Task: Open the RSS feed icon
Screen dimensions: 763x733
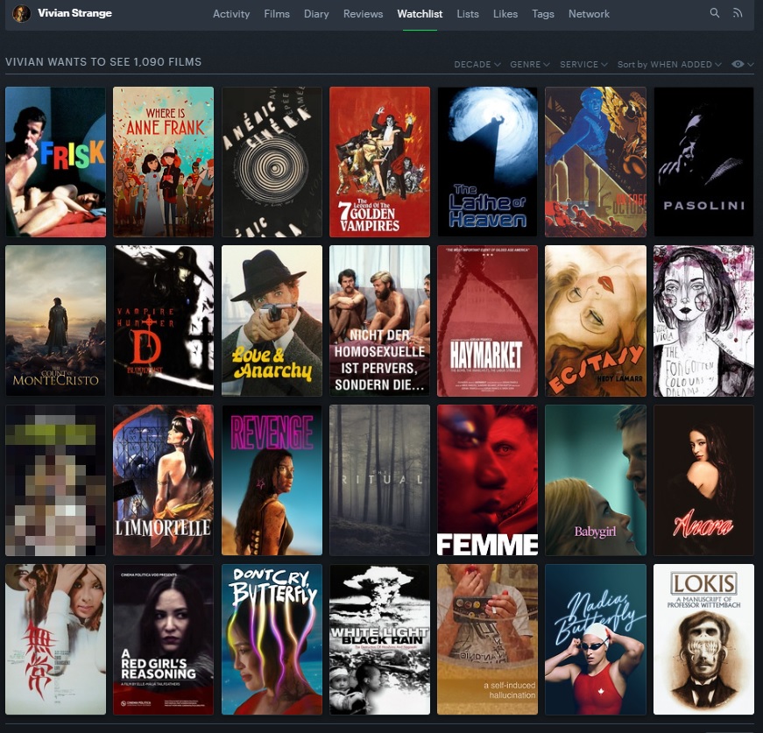Action: point(738,13)
